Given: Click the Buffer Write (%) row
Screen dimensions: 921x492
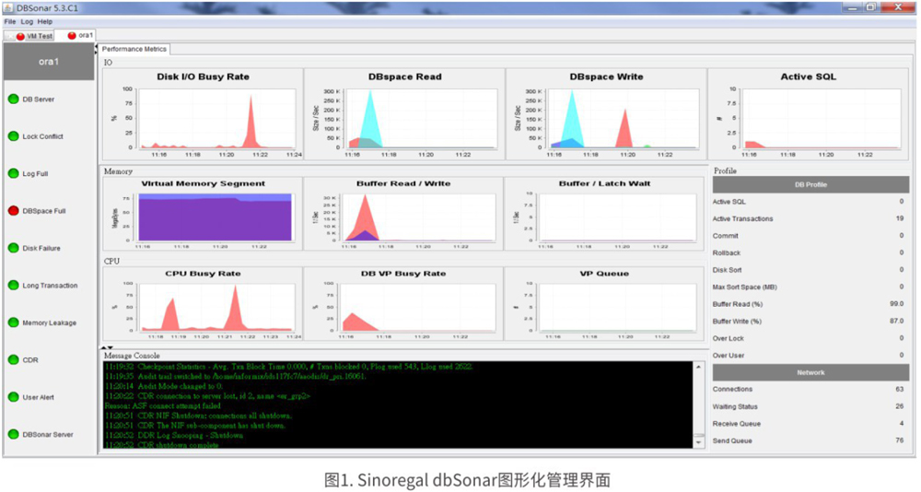Looking at the screenshot, I should [x=810, y=321].
